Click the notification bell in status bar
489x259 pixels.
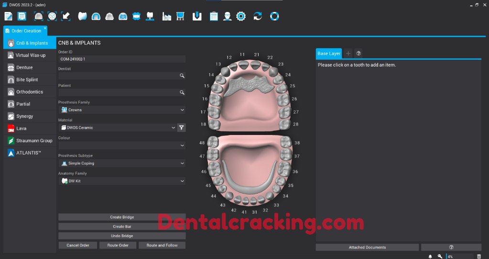pyautogui.click(x=430, y=256)
